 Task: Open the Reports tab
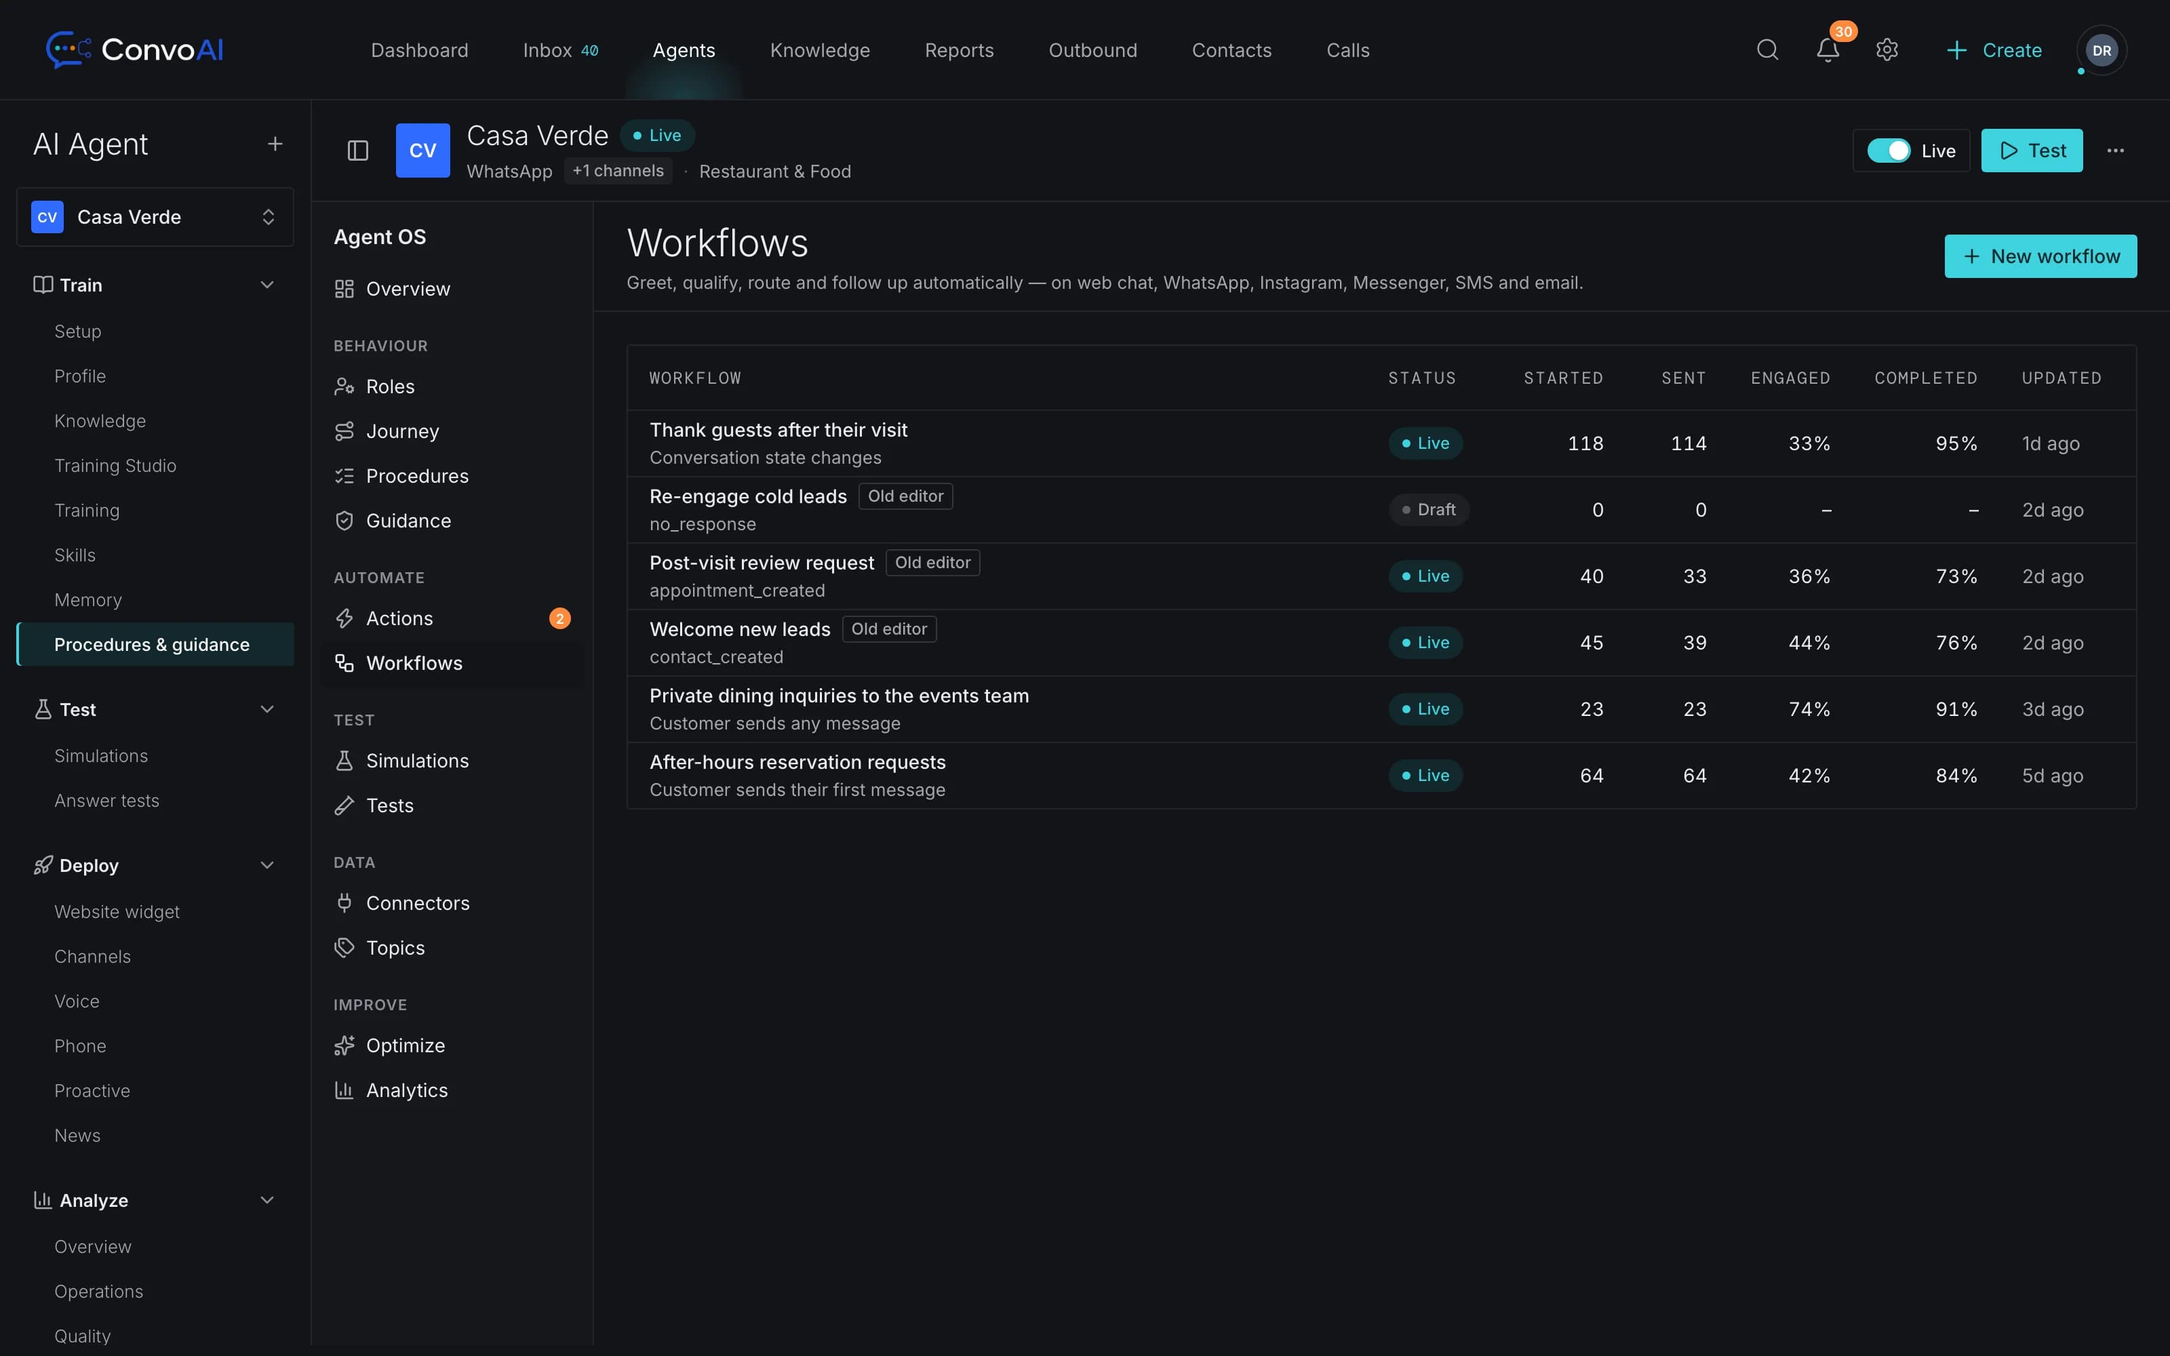pos(960,49)
